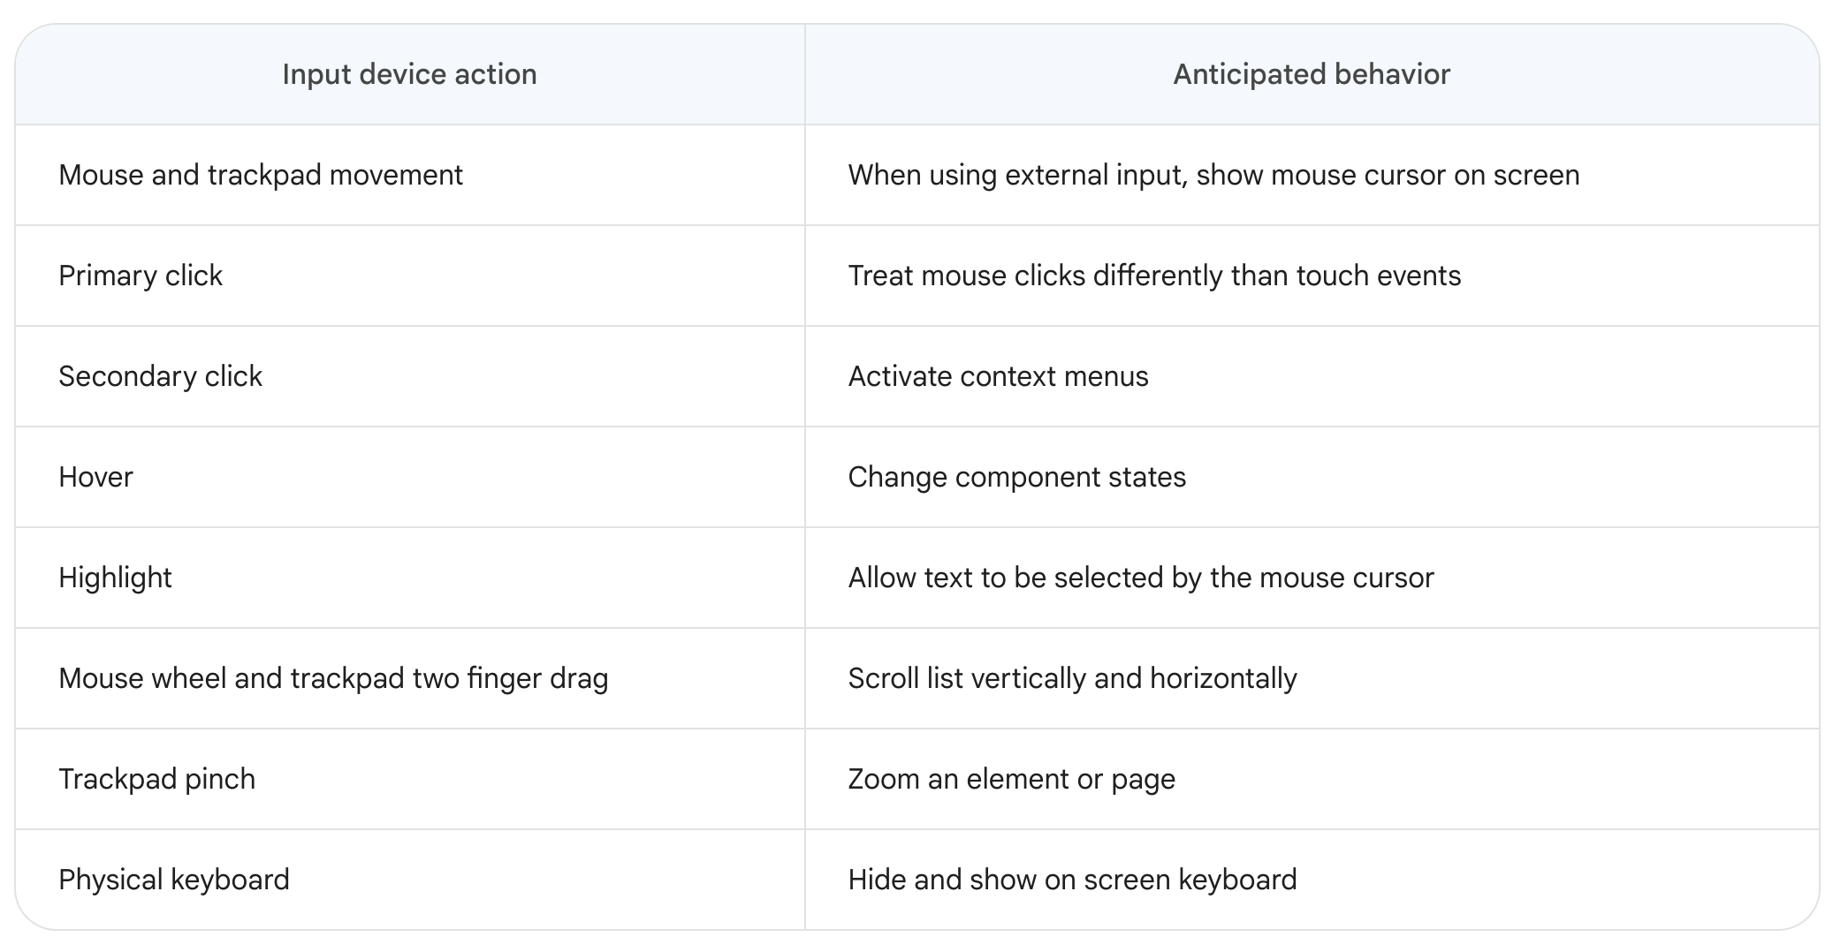Select 'Mouse wheel and trackpad two finger drag'
This screenshot has height=952, width=1833.
(x=333, y=678)
